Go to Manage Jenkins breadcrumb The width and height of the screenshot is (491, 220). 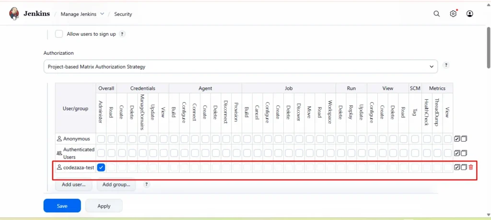(x=79, y=14)
